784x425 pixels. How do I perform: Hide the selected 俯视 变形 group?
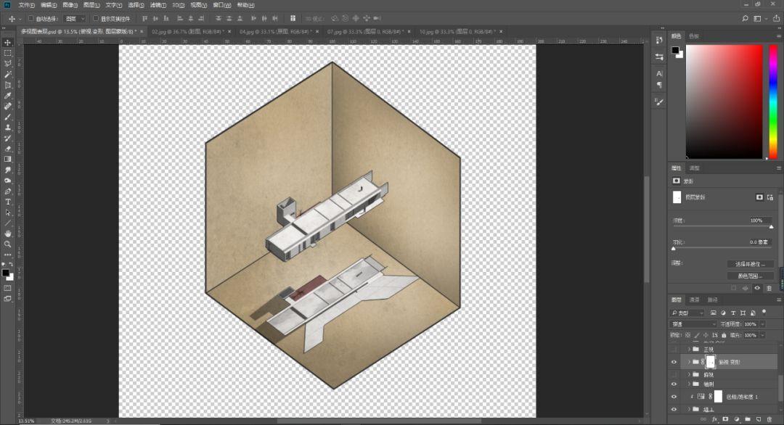674,362
